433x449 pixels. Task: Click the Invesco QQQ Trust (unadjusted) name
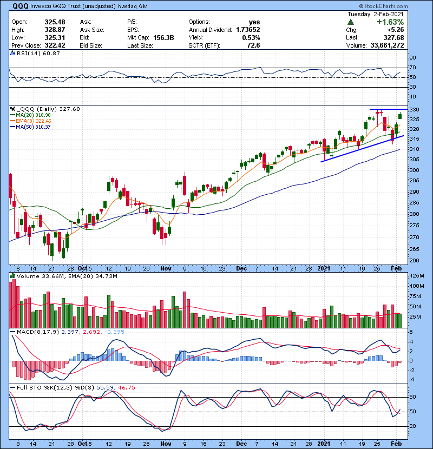tap(73, 6)
